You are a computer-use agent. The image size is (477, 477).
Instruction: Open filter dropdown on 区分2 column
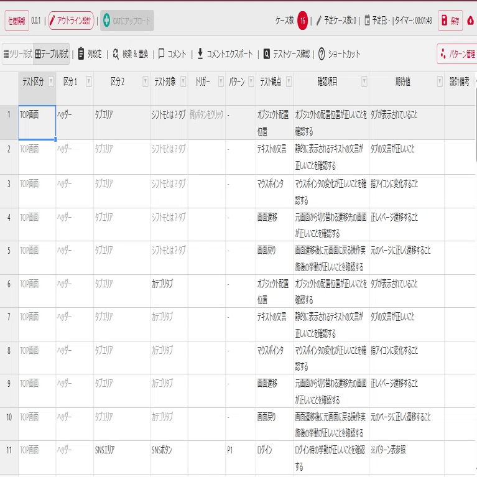click(146, 81)
